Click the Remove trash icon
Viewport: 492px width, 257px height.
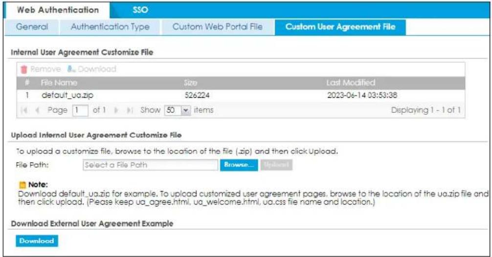point(24,69)
